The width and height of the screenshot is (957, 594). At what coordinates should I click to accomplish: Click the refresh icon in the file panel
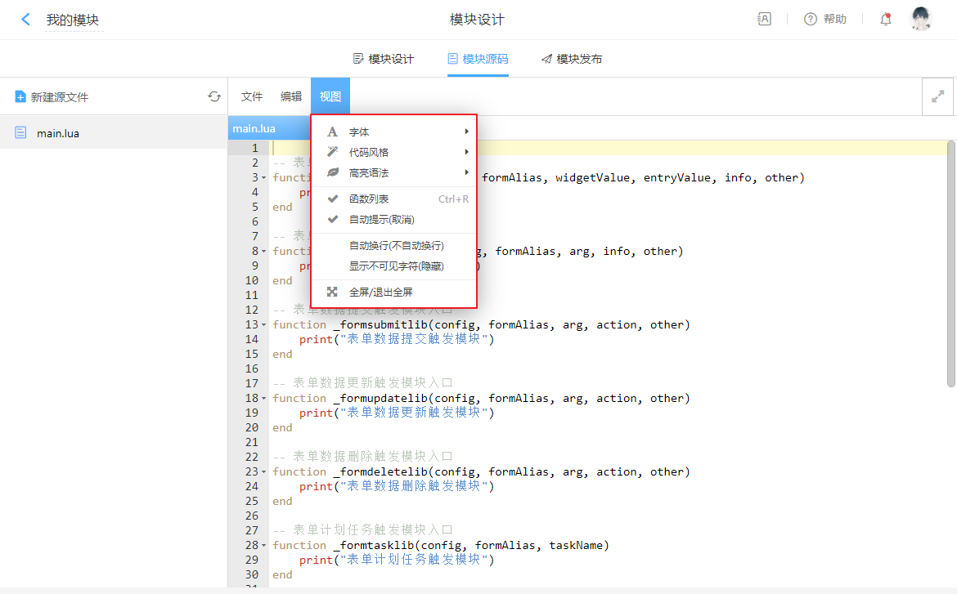[214, 96]
